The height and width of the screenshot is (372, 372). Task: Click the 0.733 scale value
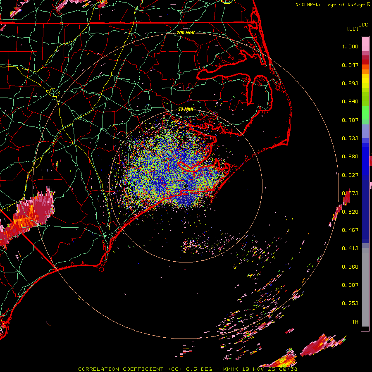[350, 138]
